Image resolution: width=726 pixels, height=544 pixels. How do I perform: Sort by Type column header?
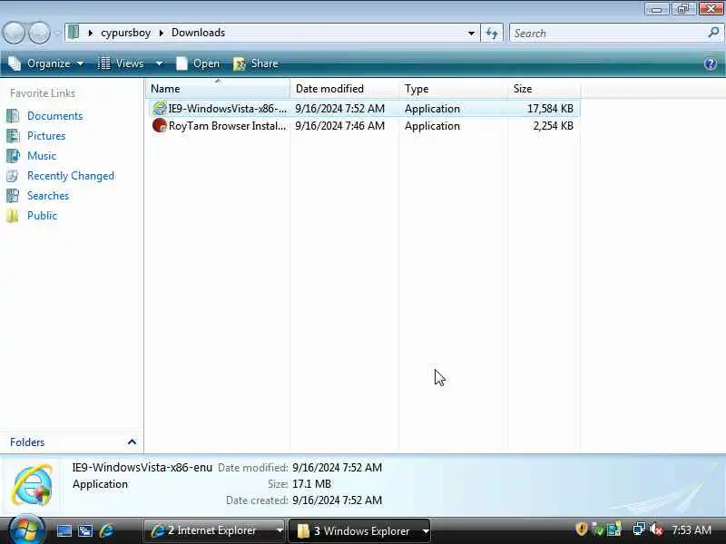(x=453, y=88)
